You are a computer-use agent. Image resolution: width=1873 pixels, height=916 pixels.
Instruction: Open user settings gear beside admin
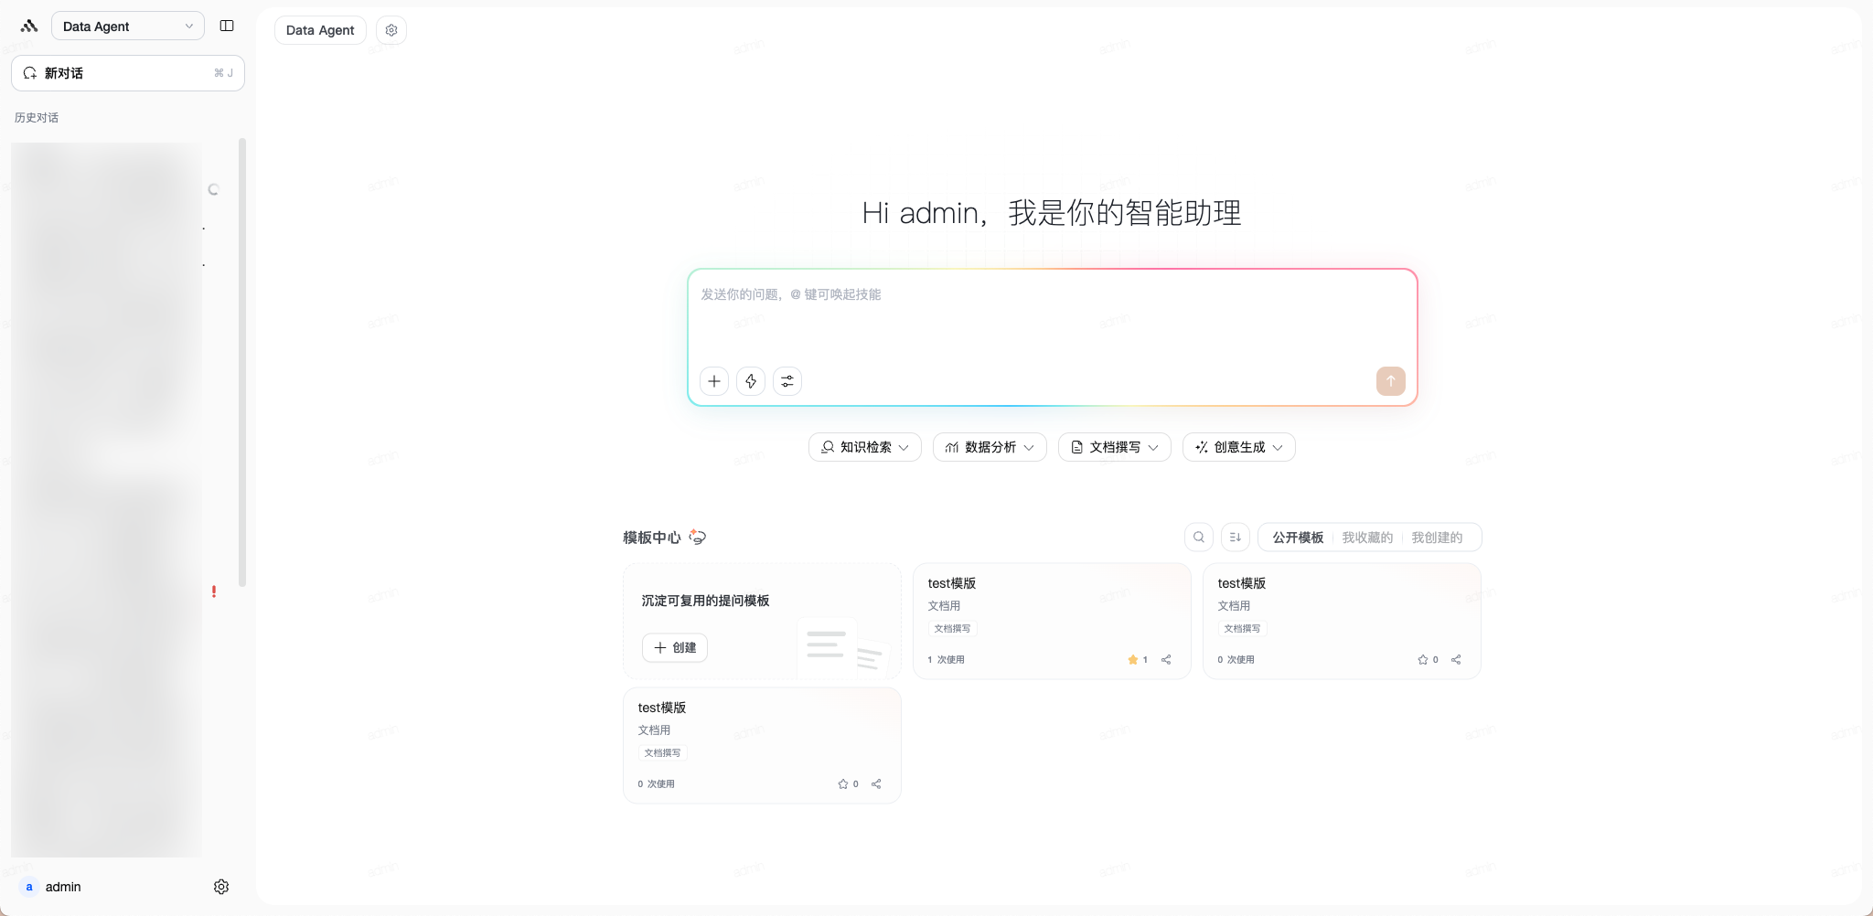tap(221, 887)
